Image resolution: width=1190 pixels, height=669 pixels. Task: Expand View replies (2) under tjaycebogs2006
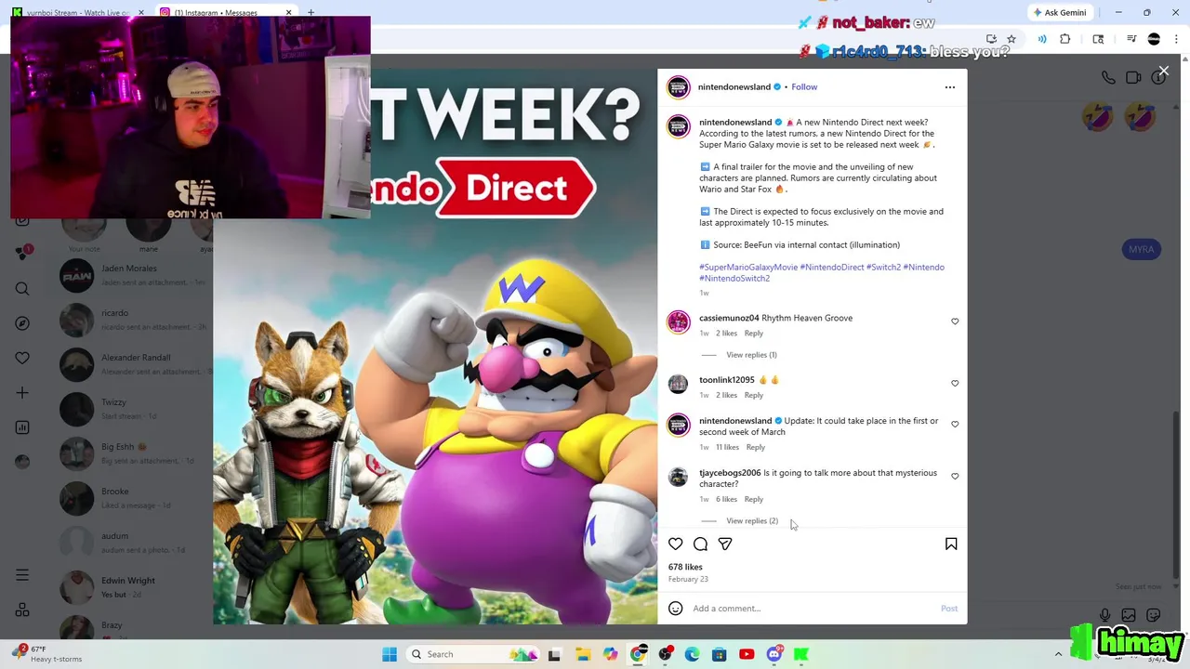(751, 521)
